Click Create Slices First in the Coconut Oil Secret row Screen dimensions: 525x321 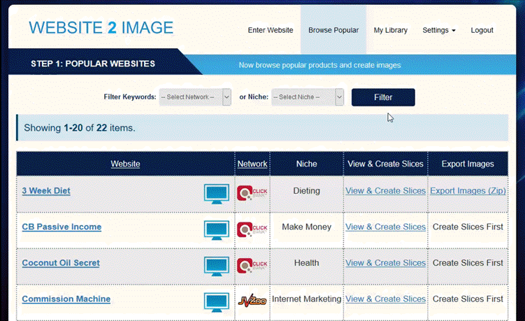pyautogui.click(x=468, y=263)
